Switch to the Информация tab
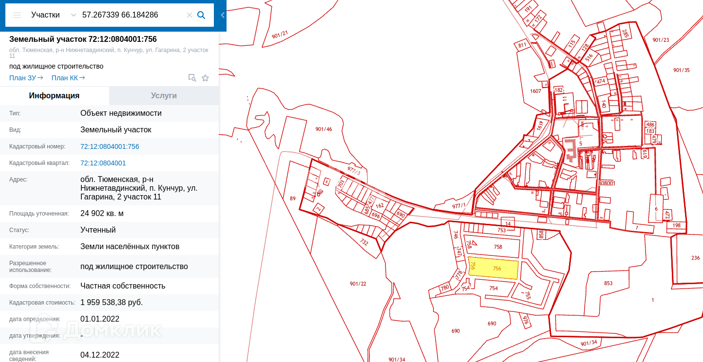703x362 pixels. (54, 96)
